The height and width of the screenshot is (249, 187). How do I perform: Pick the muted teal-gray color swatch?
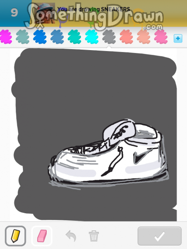tap(22, 37)
